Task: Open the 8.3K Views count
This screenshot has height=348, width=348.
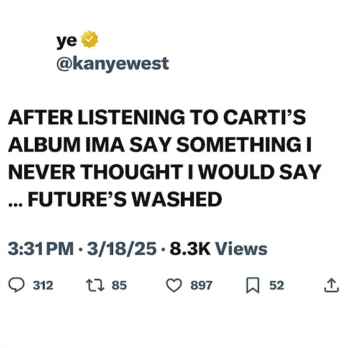Action: [218, 249]
